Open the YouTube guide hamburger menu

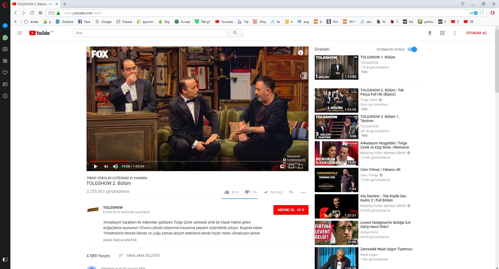point(20,33)
